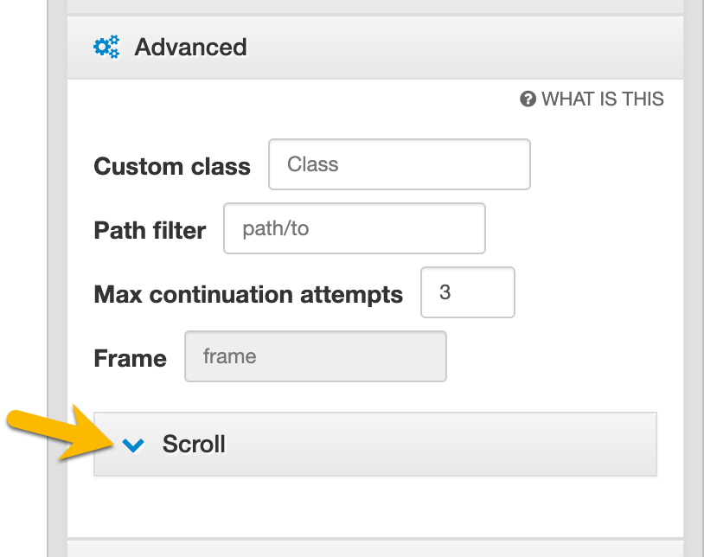Click the Custom class label
Viewport: 704px width, 557px height.
(x=172, y=166)
